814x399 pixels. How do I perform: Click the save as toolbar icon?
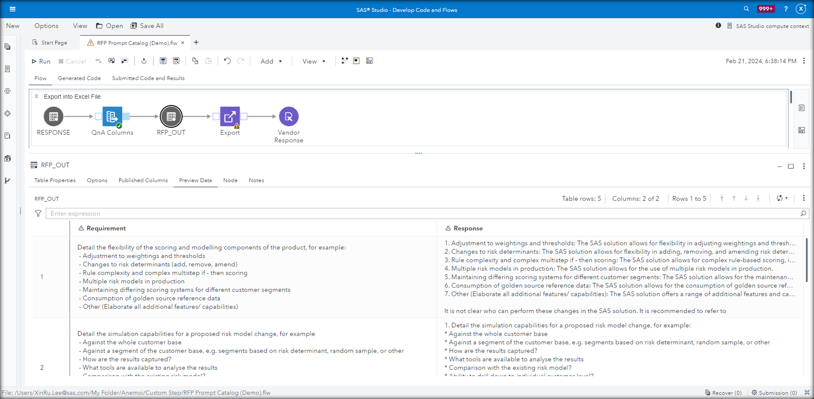point(176,61)
